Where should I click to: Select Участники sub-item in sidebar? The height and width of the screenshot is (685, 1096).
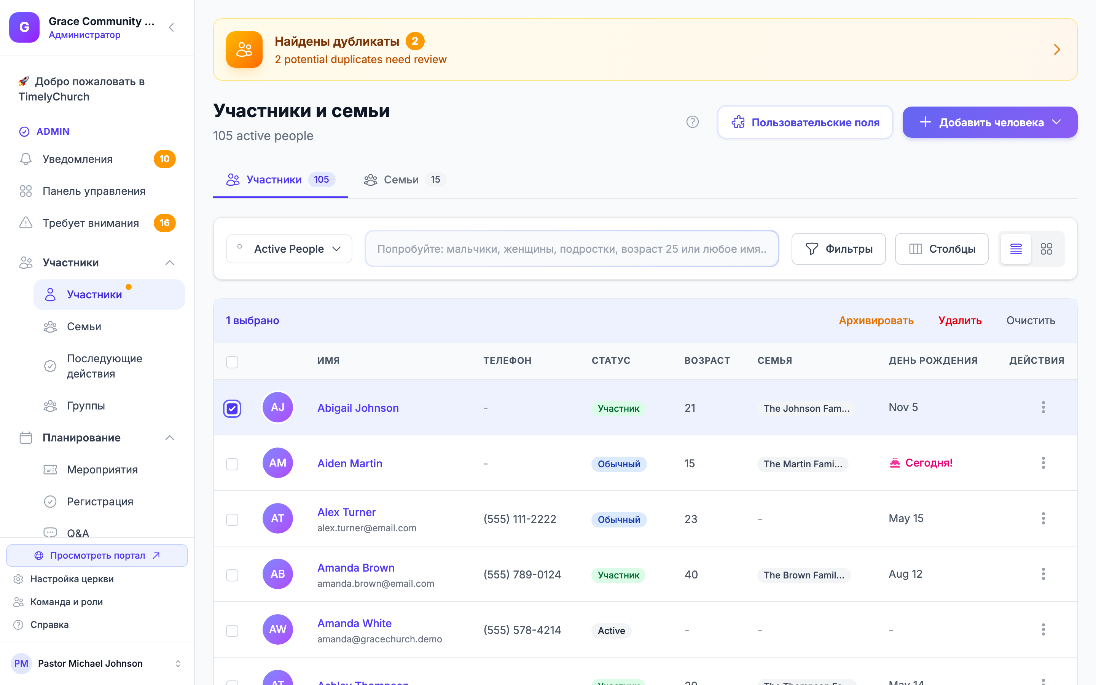click(109, 295)
